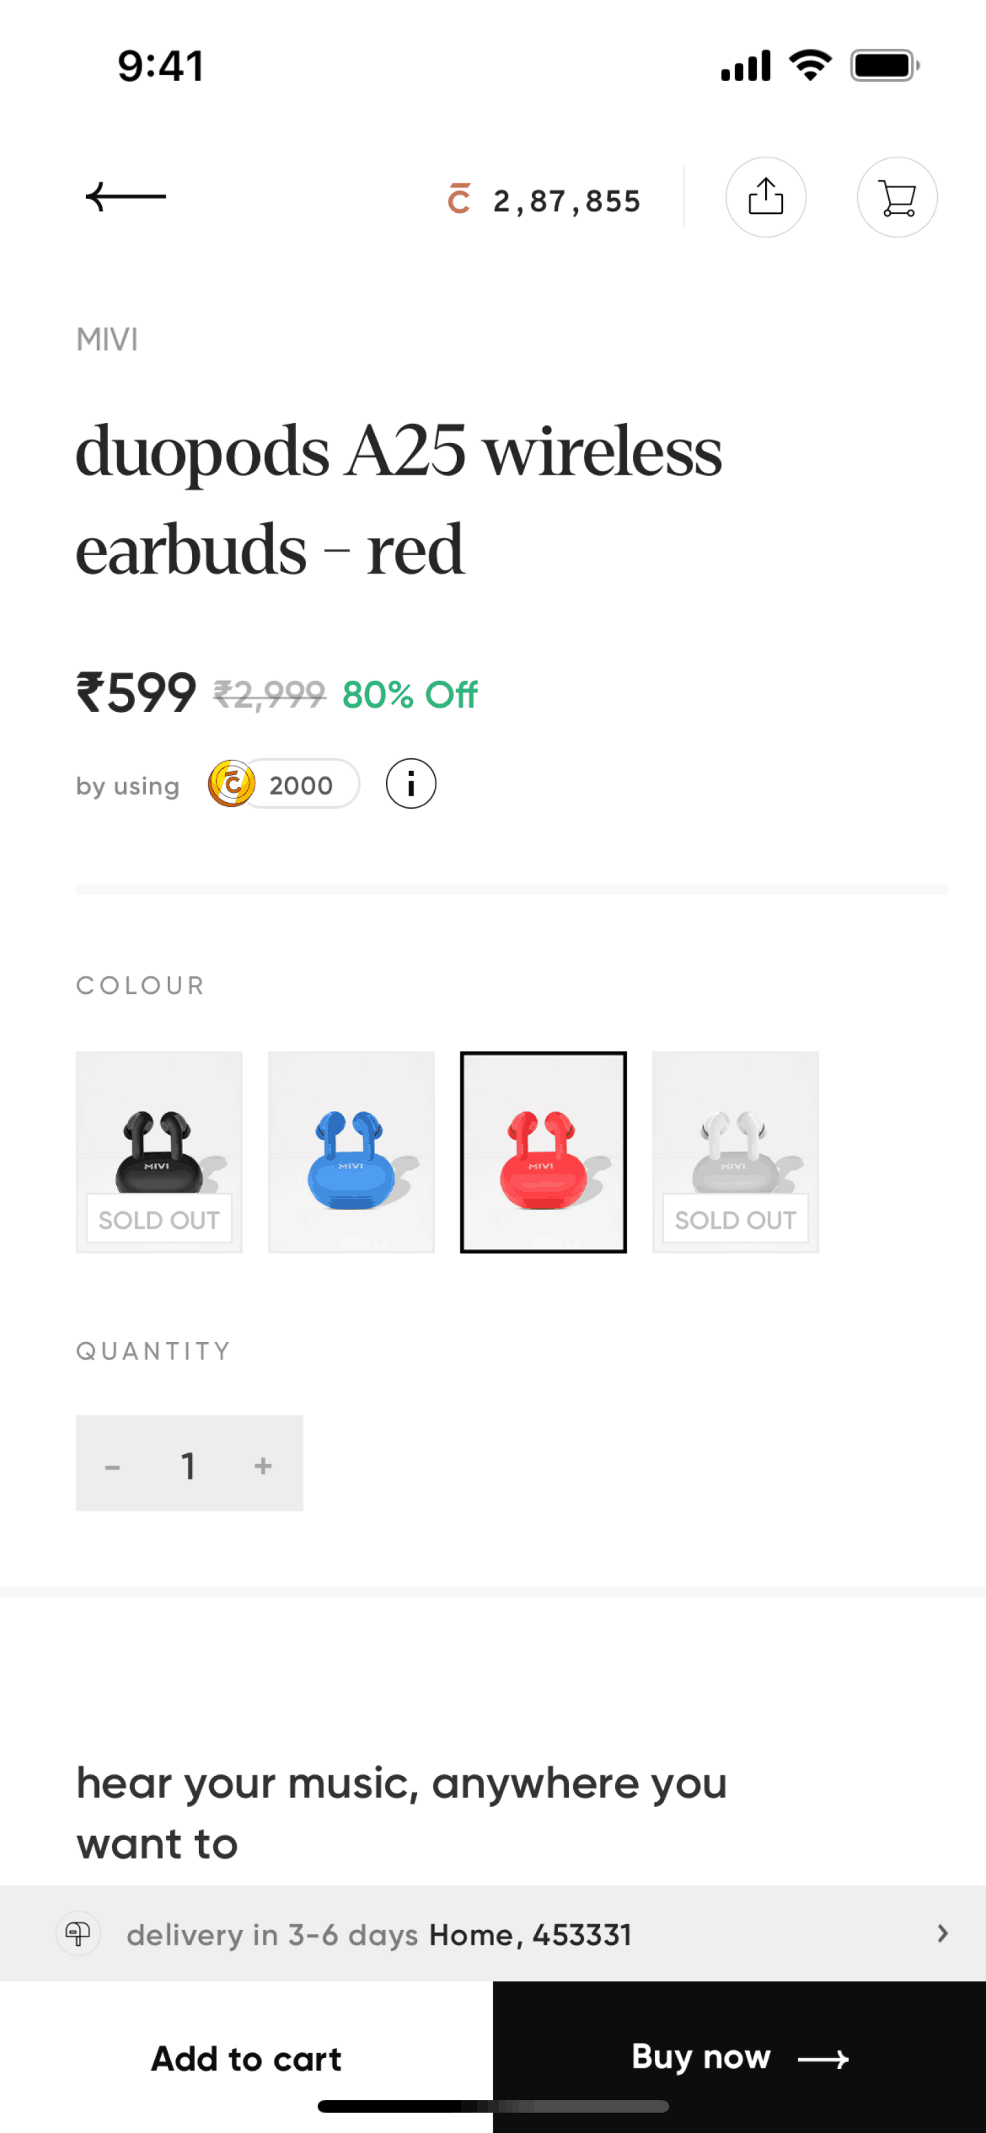The width and height of the screenshot is (986, 2133).
Task: Increase quantity with the plus button
Action: [263, 1465]
